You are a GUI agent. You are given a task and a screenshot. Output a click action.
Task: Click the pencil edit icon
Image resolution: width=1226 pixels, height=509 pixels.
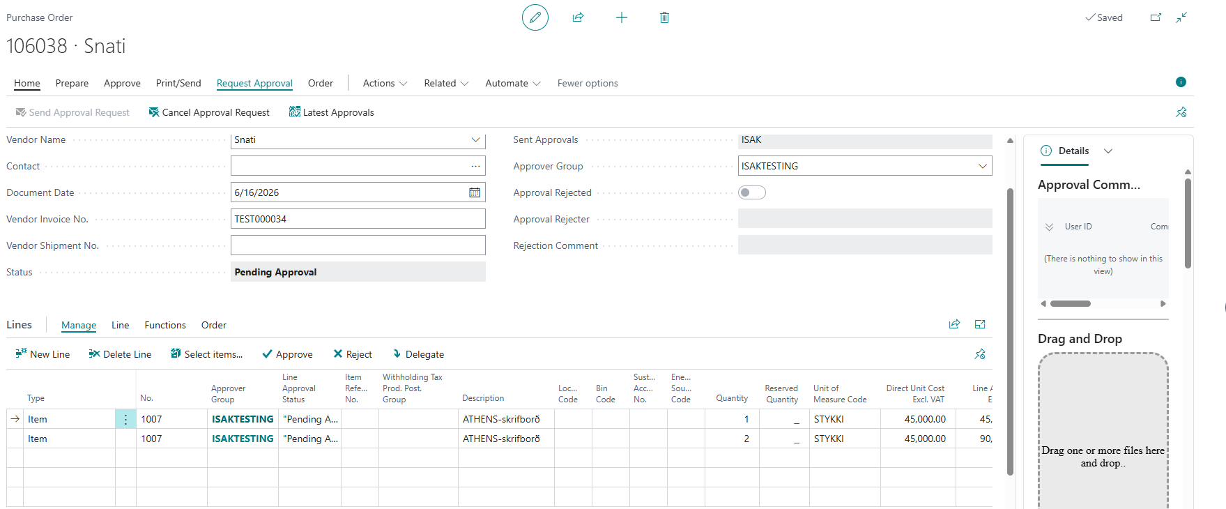[x=535, y=17]
